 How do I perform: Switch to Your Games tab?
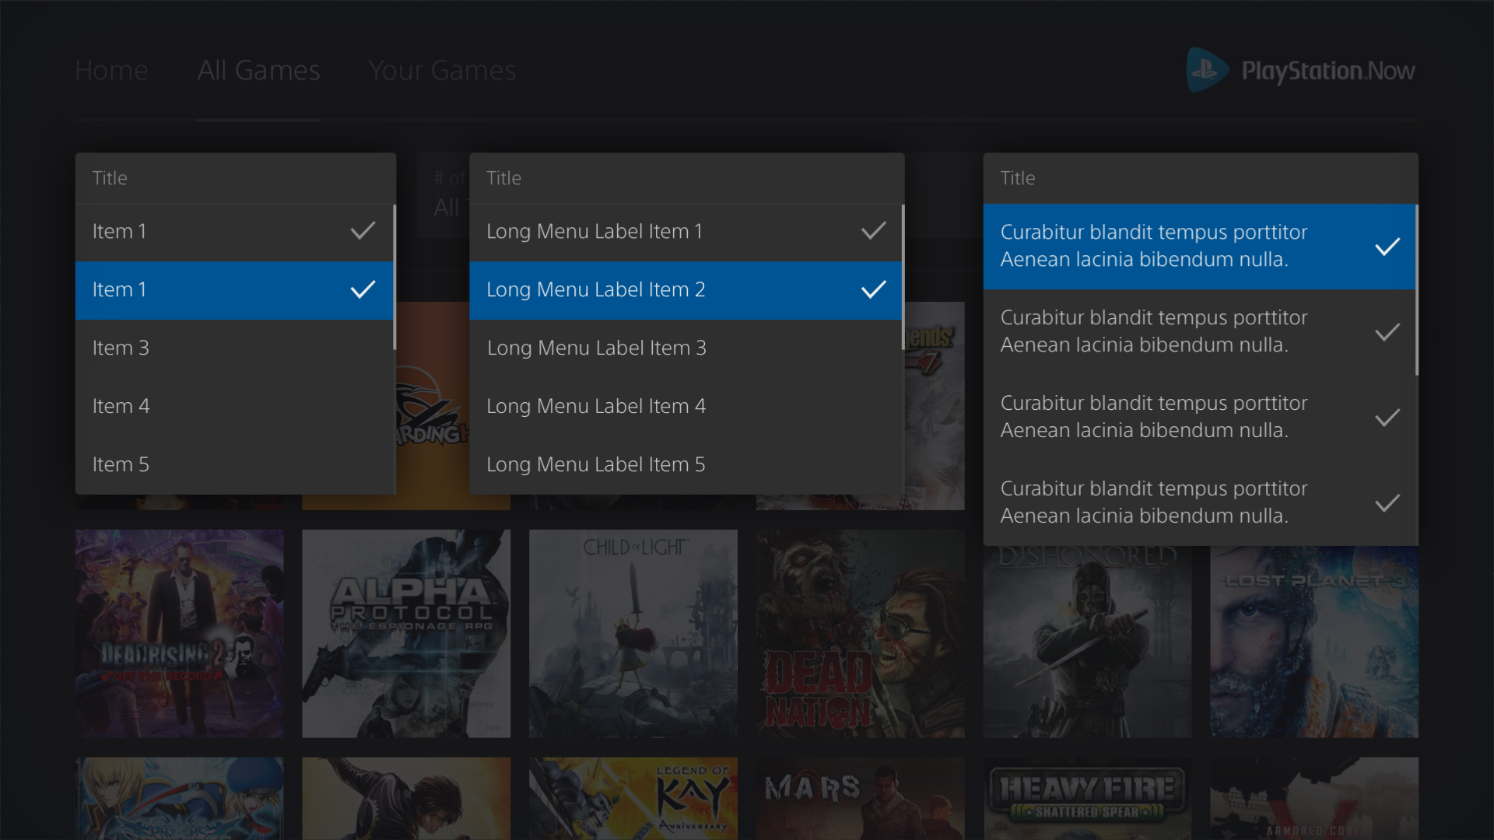442,71
